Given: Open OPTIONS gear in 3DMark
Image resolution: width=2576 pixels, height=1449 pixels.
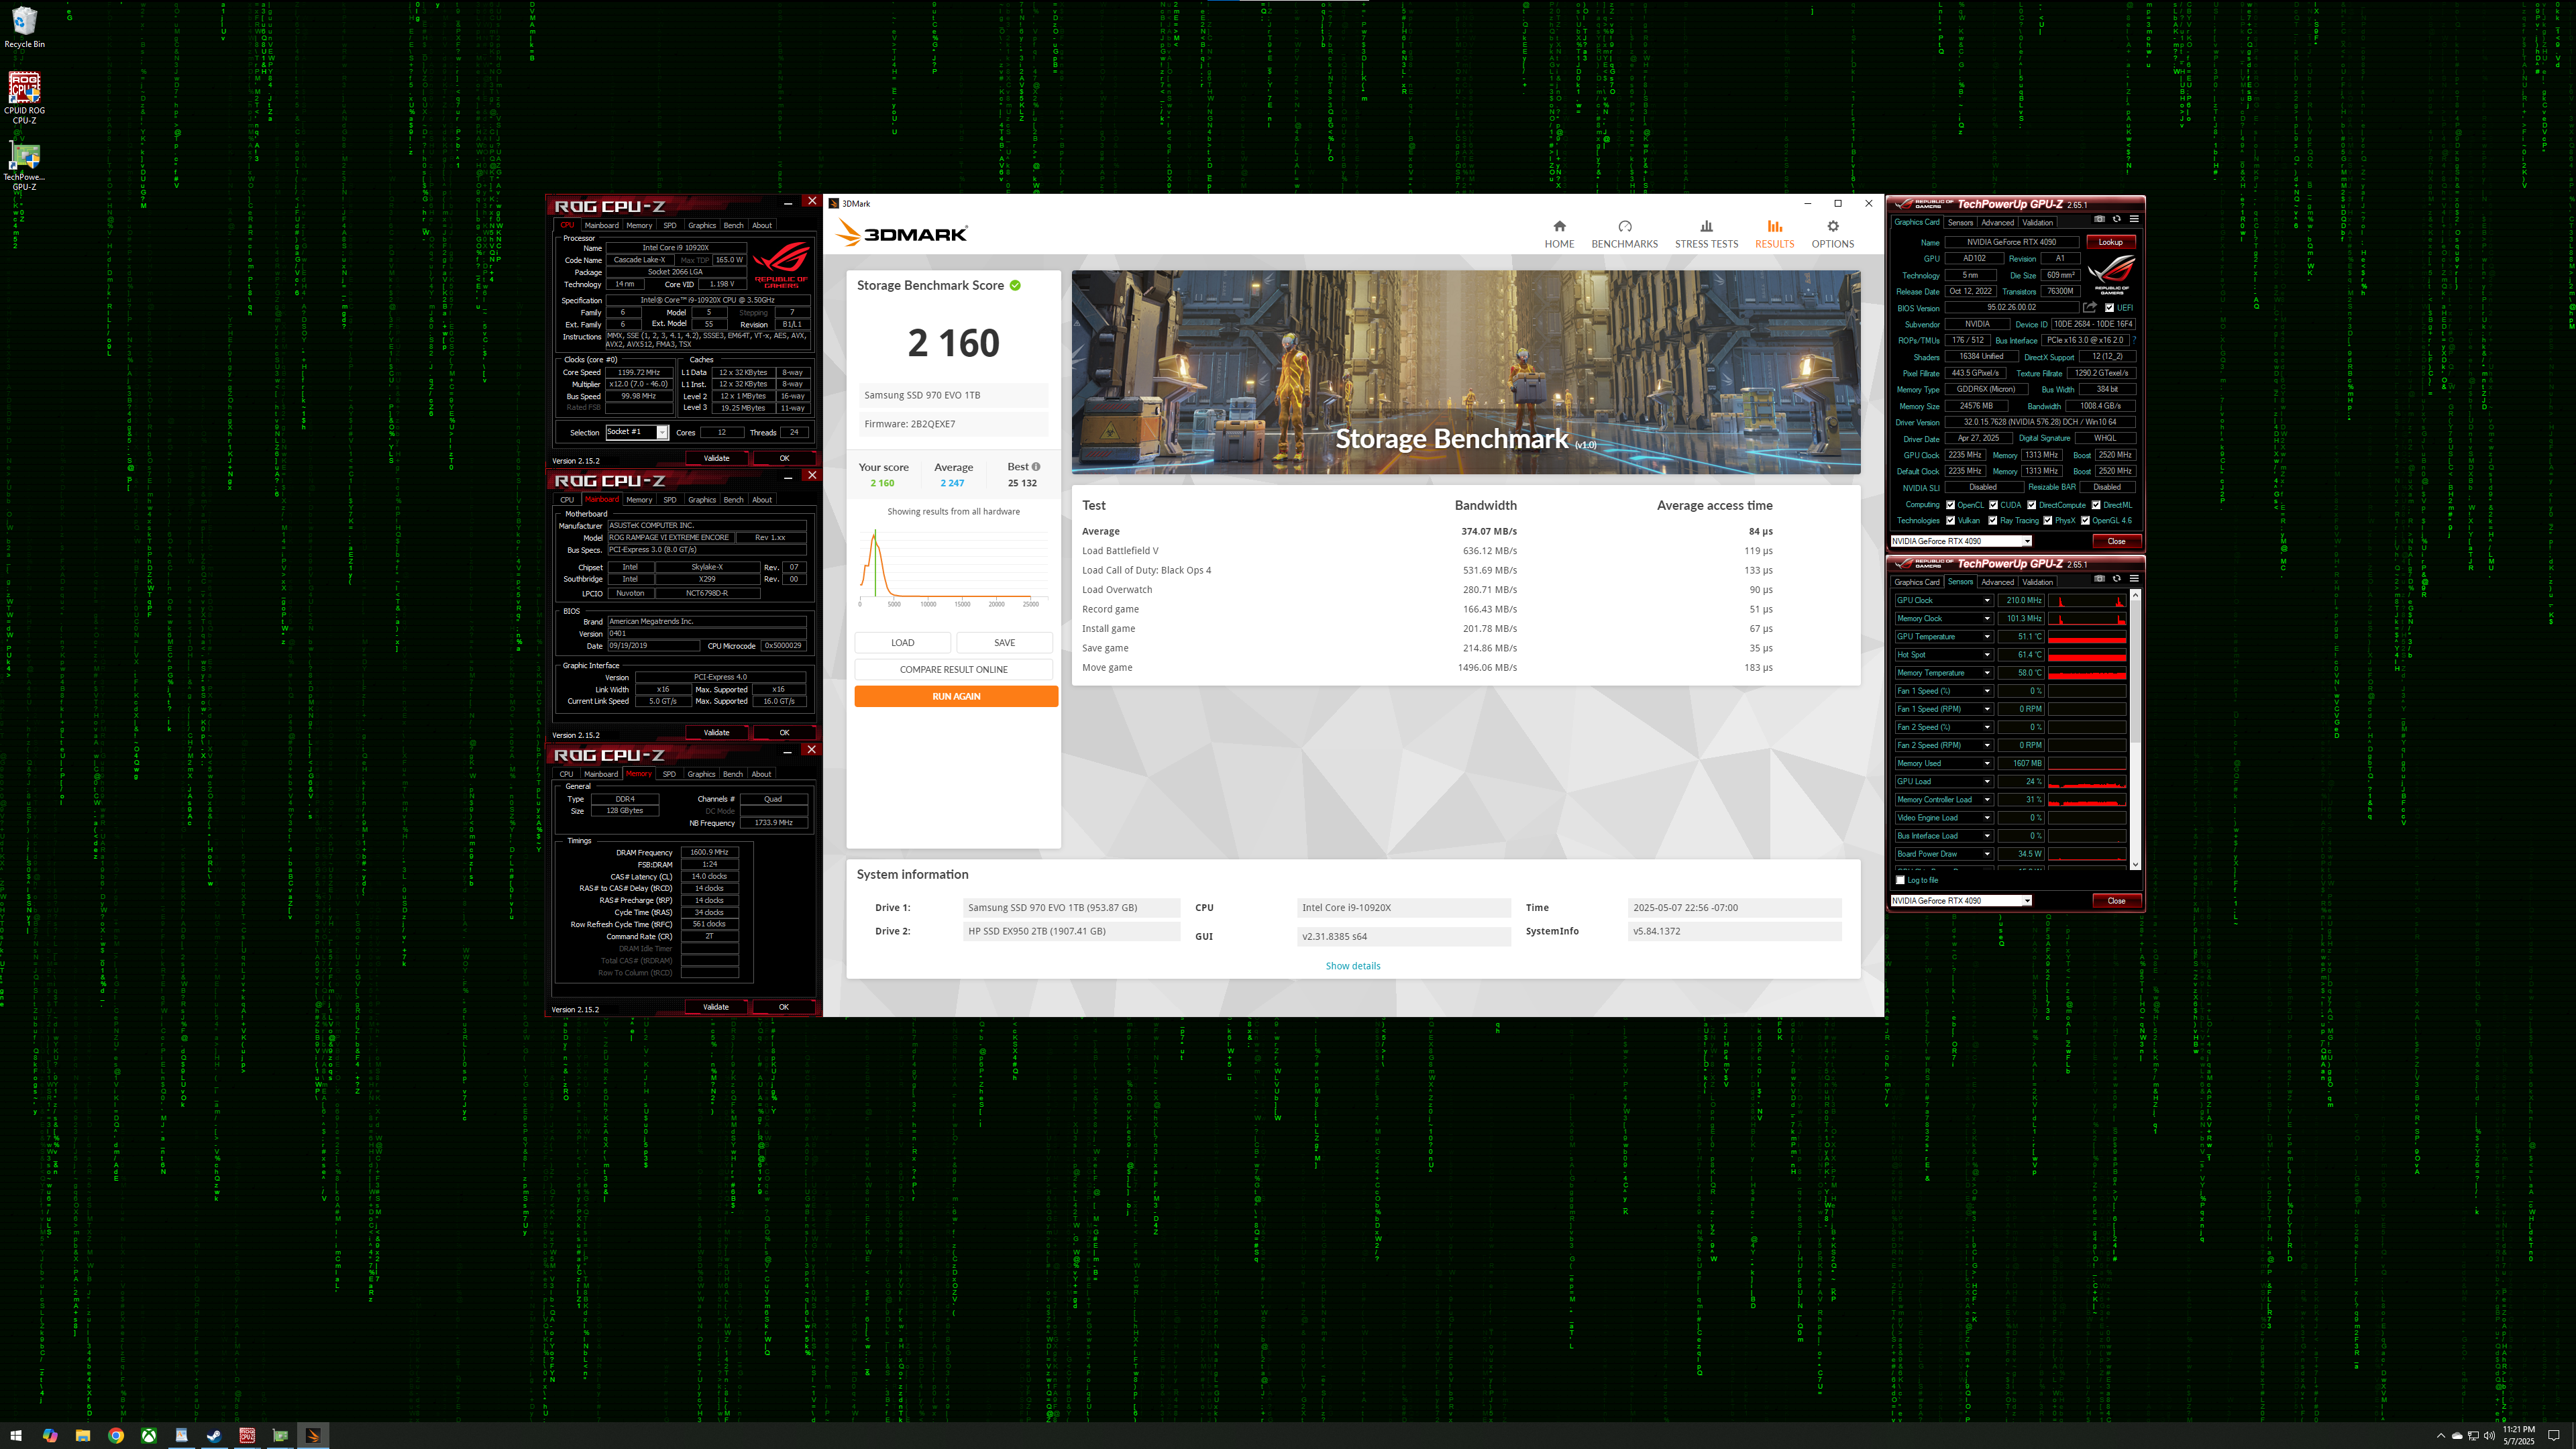Looking at the screenshot, I should 1832,234.
